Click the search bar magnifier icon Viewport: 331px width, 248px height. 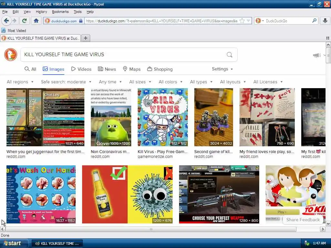point(314,21)
